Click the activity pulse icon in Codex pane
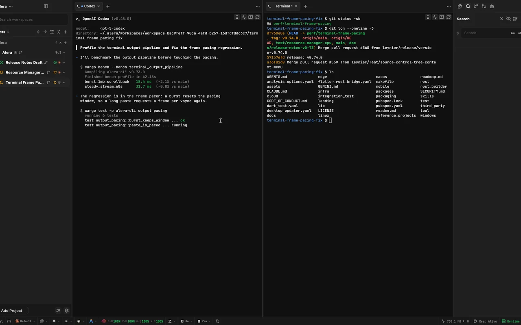This screenshot has width=521, height=325. pos(244,17)
